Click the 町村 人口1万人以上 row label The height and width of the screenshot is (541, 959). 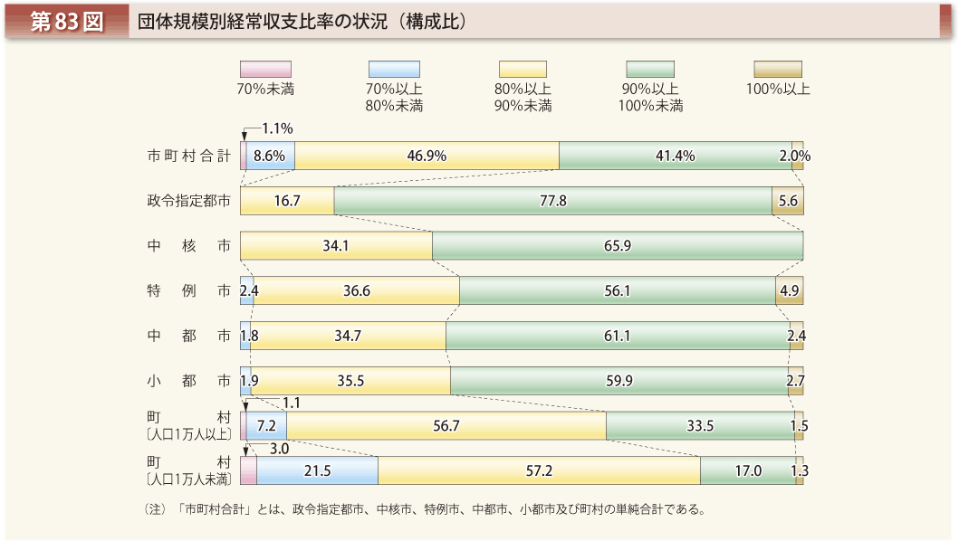tap(189, 425)
